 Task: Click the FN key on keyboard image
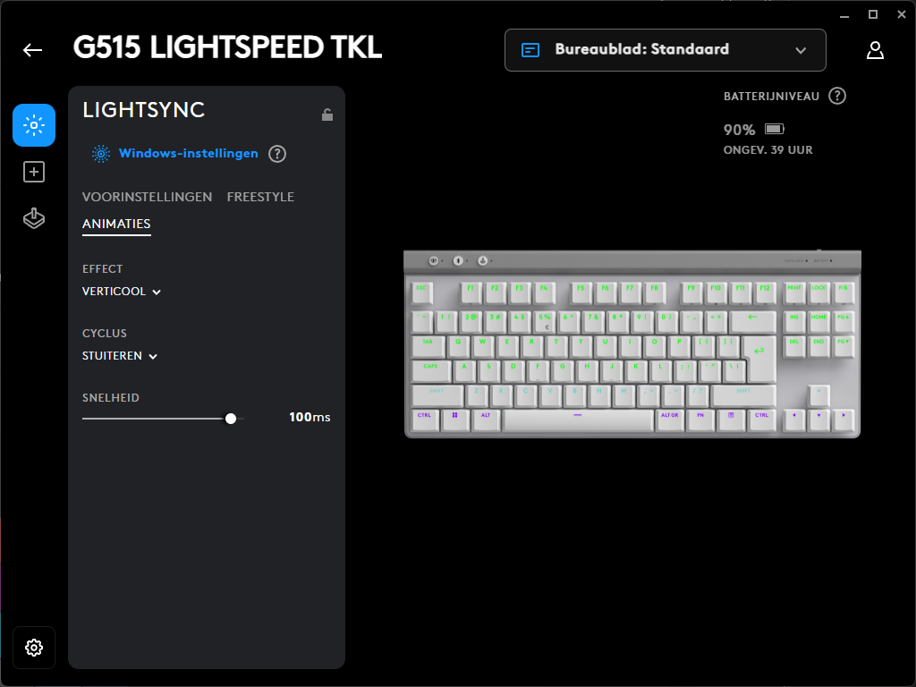700,419
